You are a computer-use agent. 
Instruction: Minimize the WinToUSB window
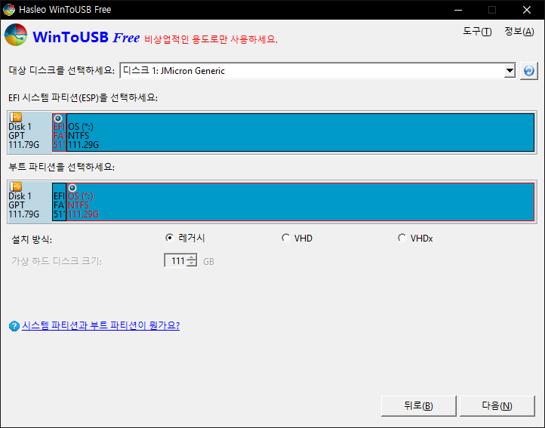[458, 10]
